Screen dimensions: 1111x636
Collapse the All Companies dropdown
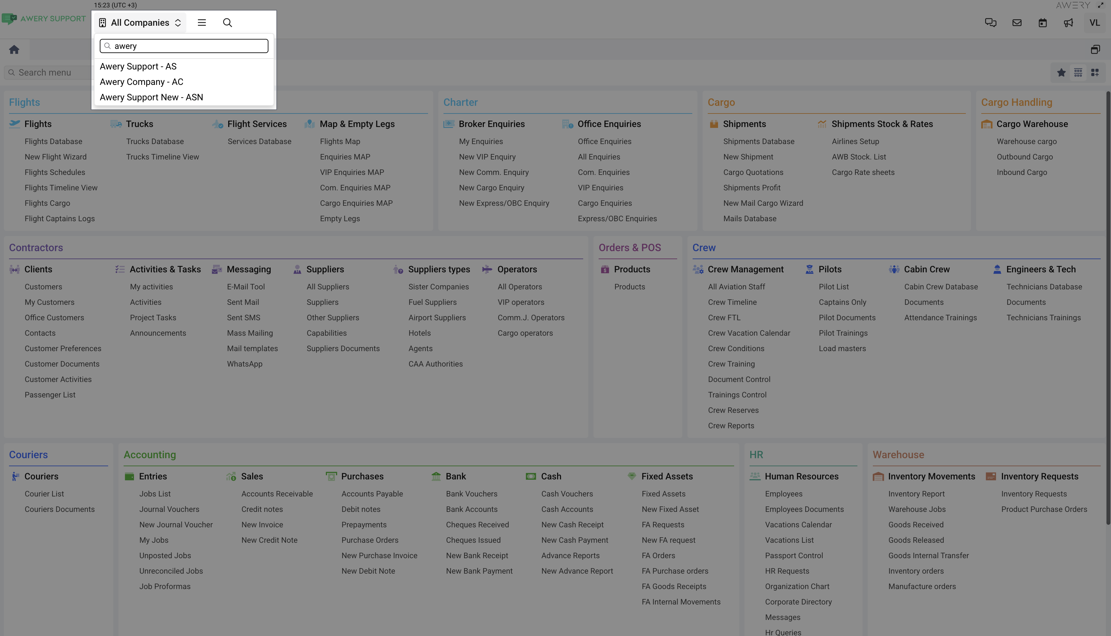coord(140,23)
